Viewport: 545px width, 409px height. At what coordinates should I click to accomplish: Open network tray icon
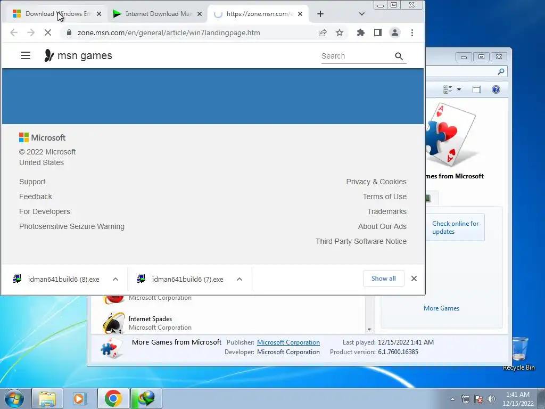pos(465,399)
